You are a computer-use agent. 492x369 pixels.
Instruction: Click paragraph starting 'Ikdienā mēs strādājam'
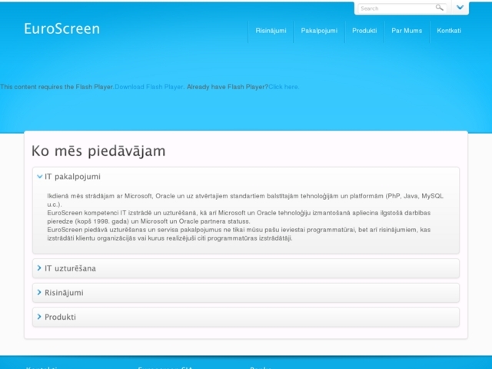pyautogui.click(x=245, y=200)
